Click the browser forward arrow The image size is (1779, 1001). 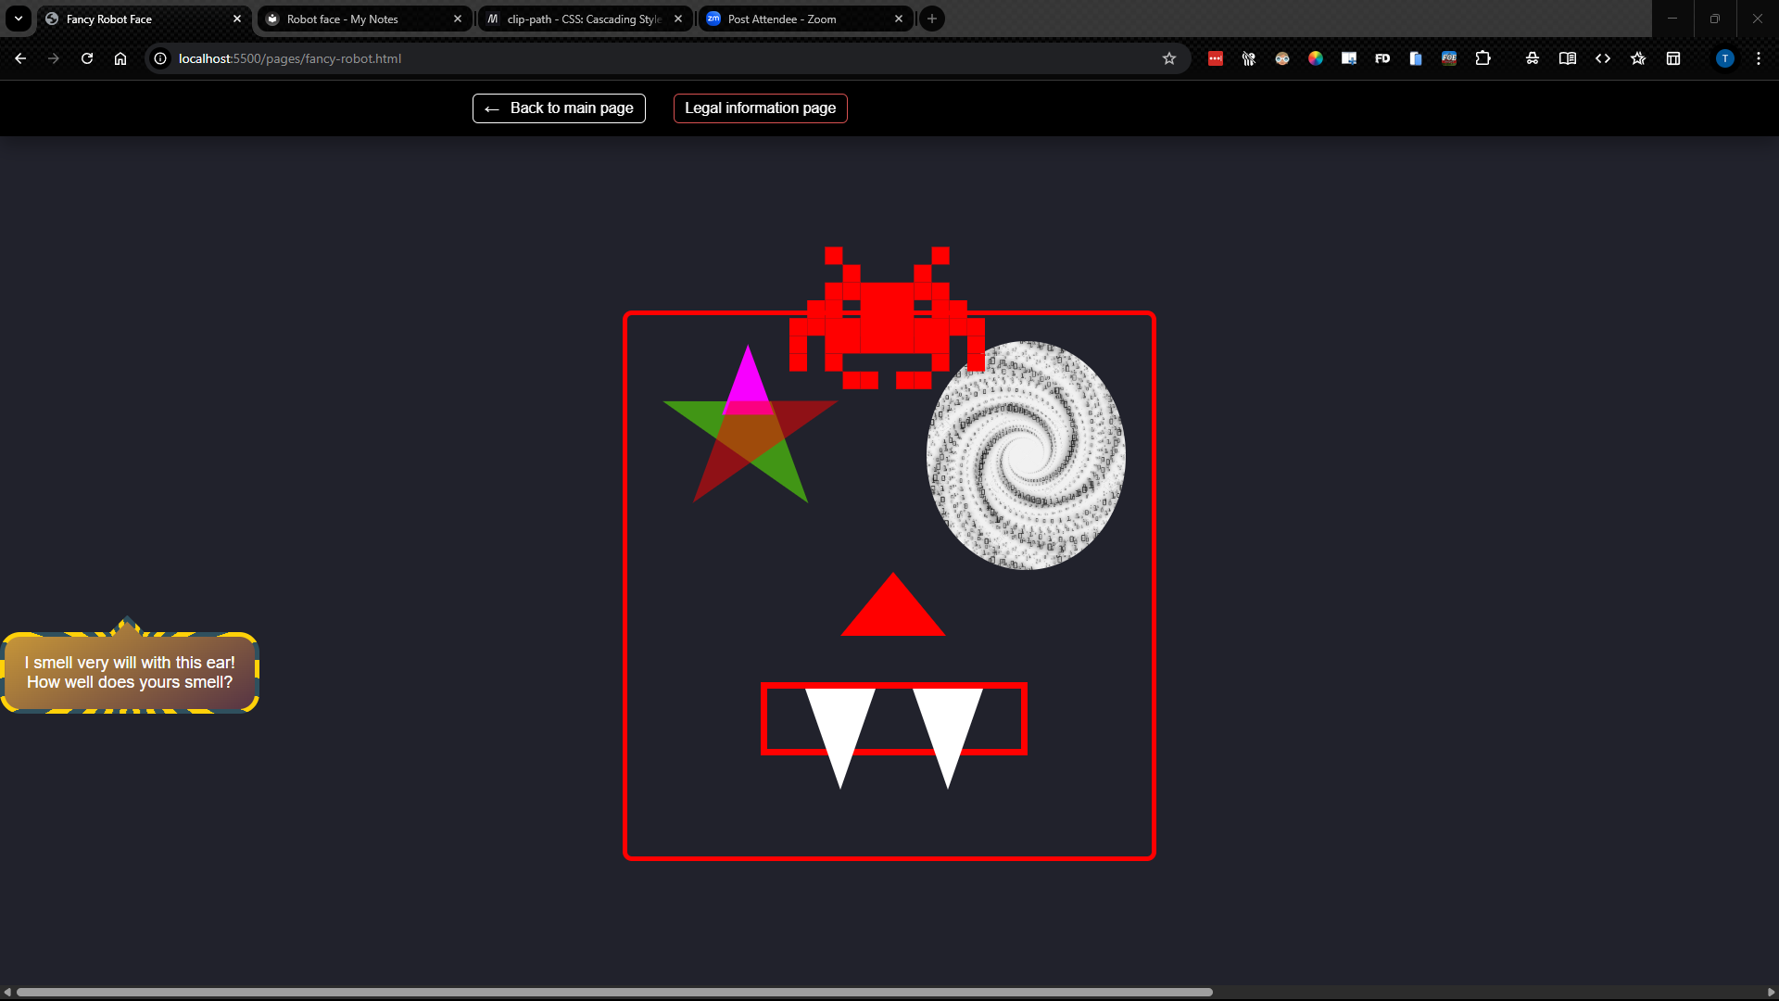click(54, 58)
